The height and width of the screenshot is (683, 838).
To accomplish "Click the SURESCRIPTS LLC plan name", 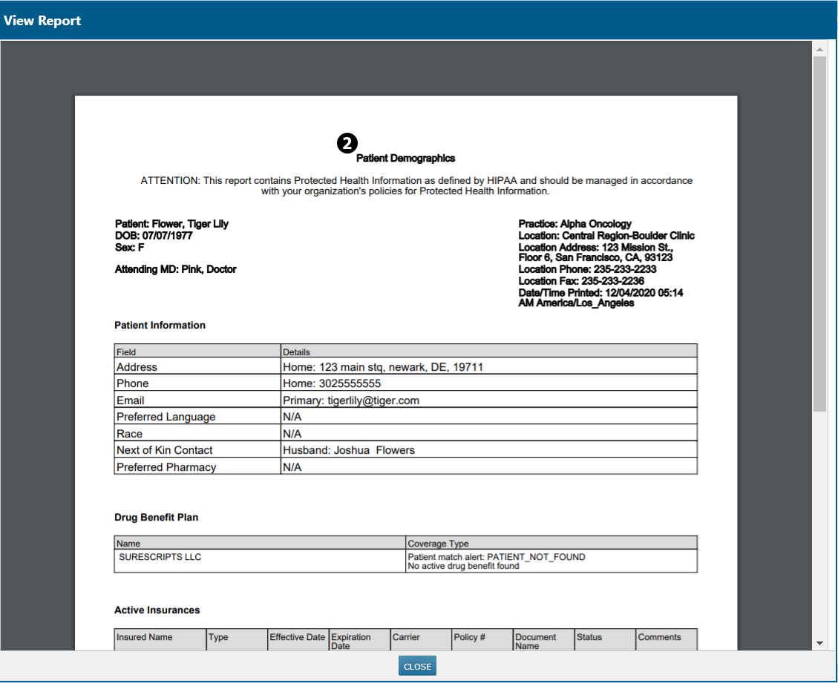I will coord(160,557).
